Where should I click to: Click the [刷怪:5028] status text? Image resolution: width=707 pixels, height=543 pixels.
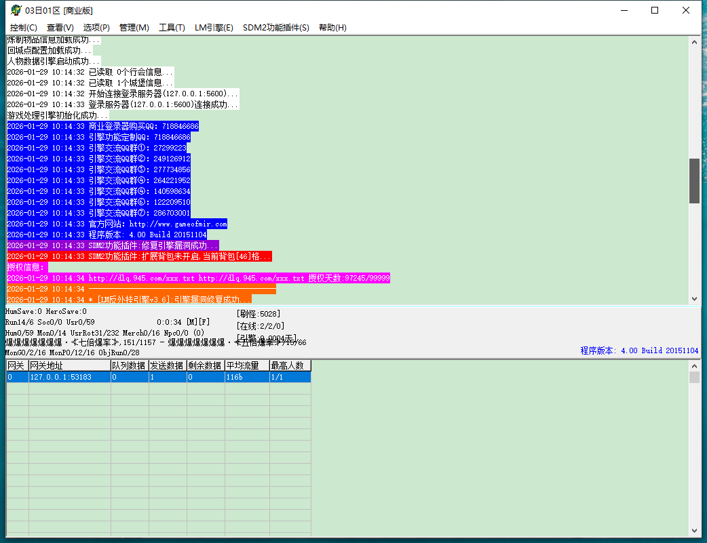pos(259,314)
